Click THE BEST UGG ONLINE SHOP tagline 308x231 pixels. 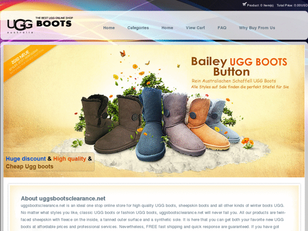point(54,18)
